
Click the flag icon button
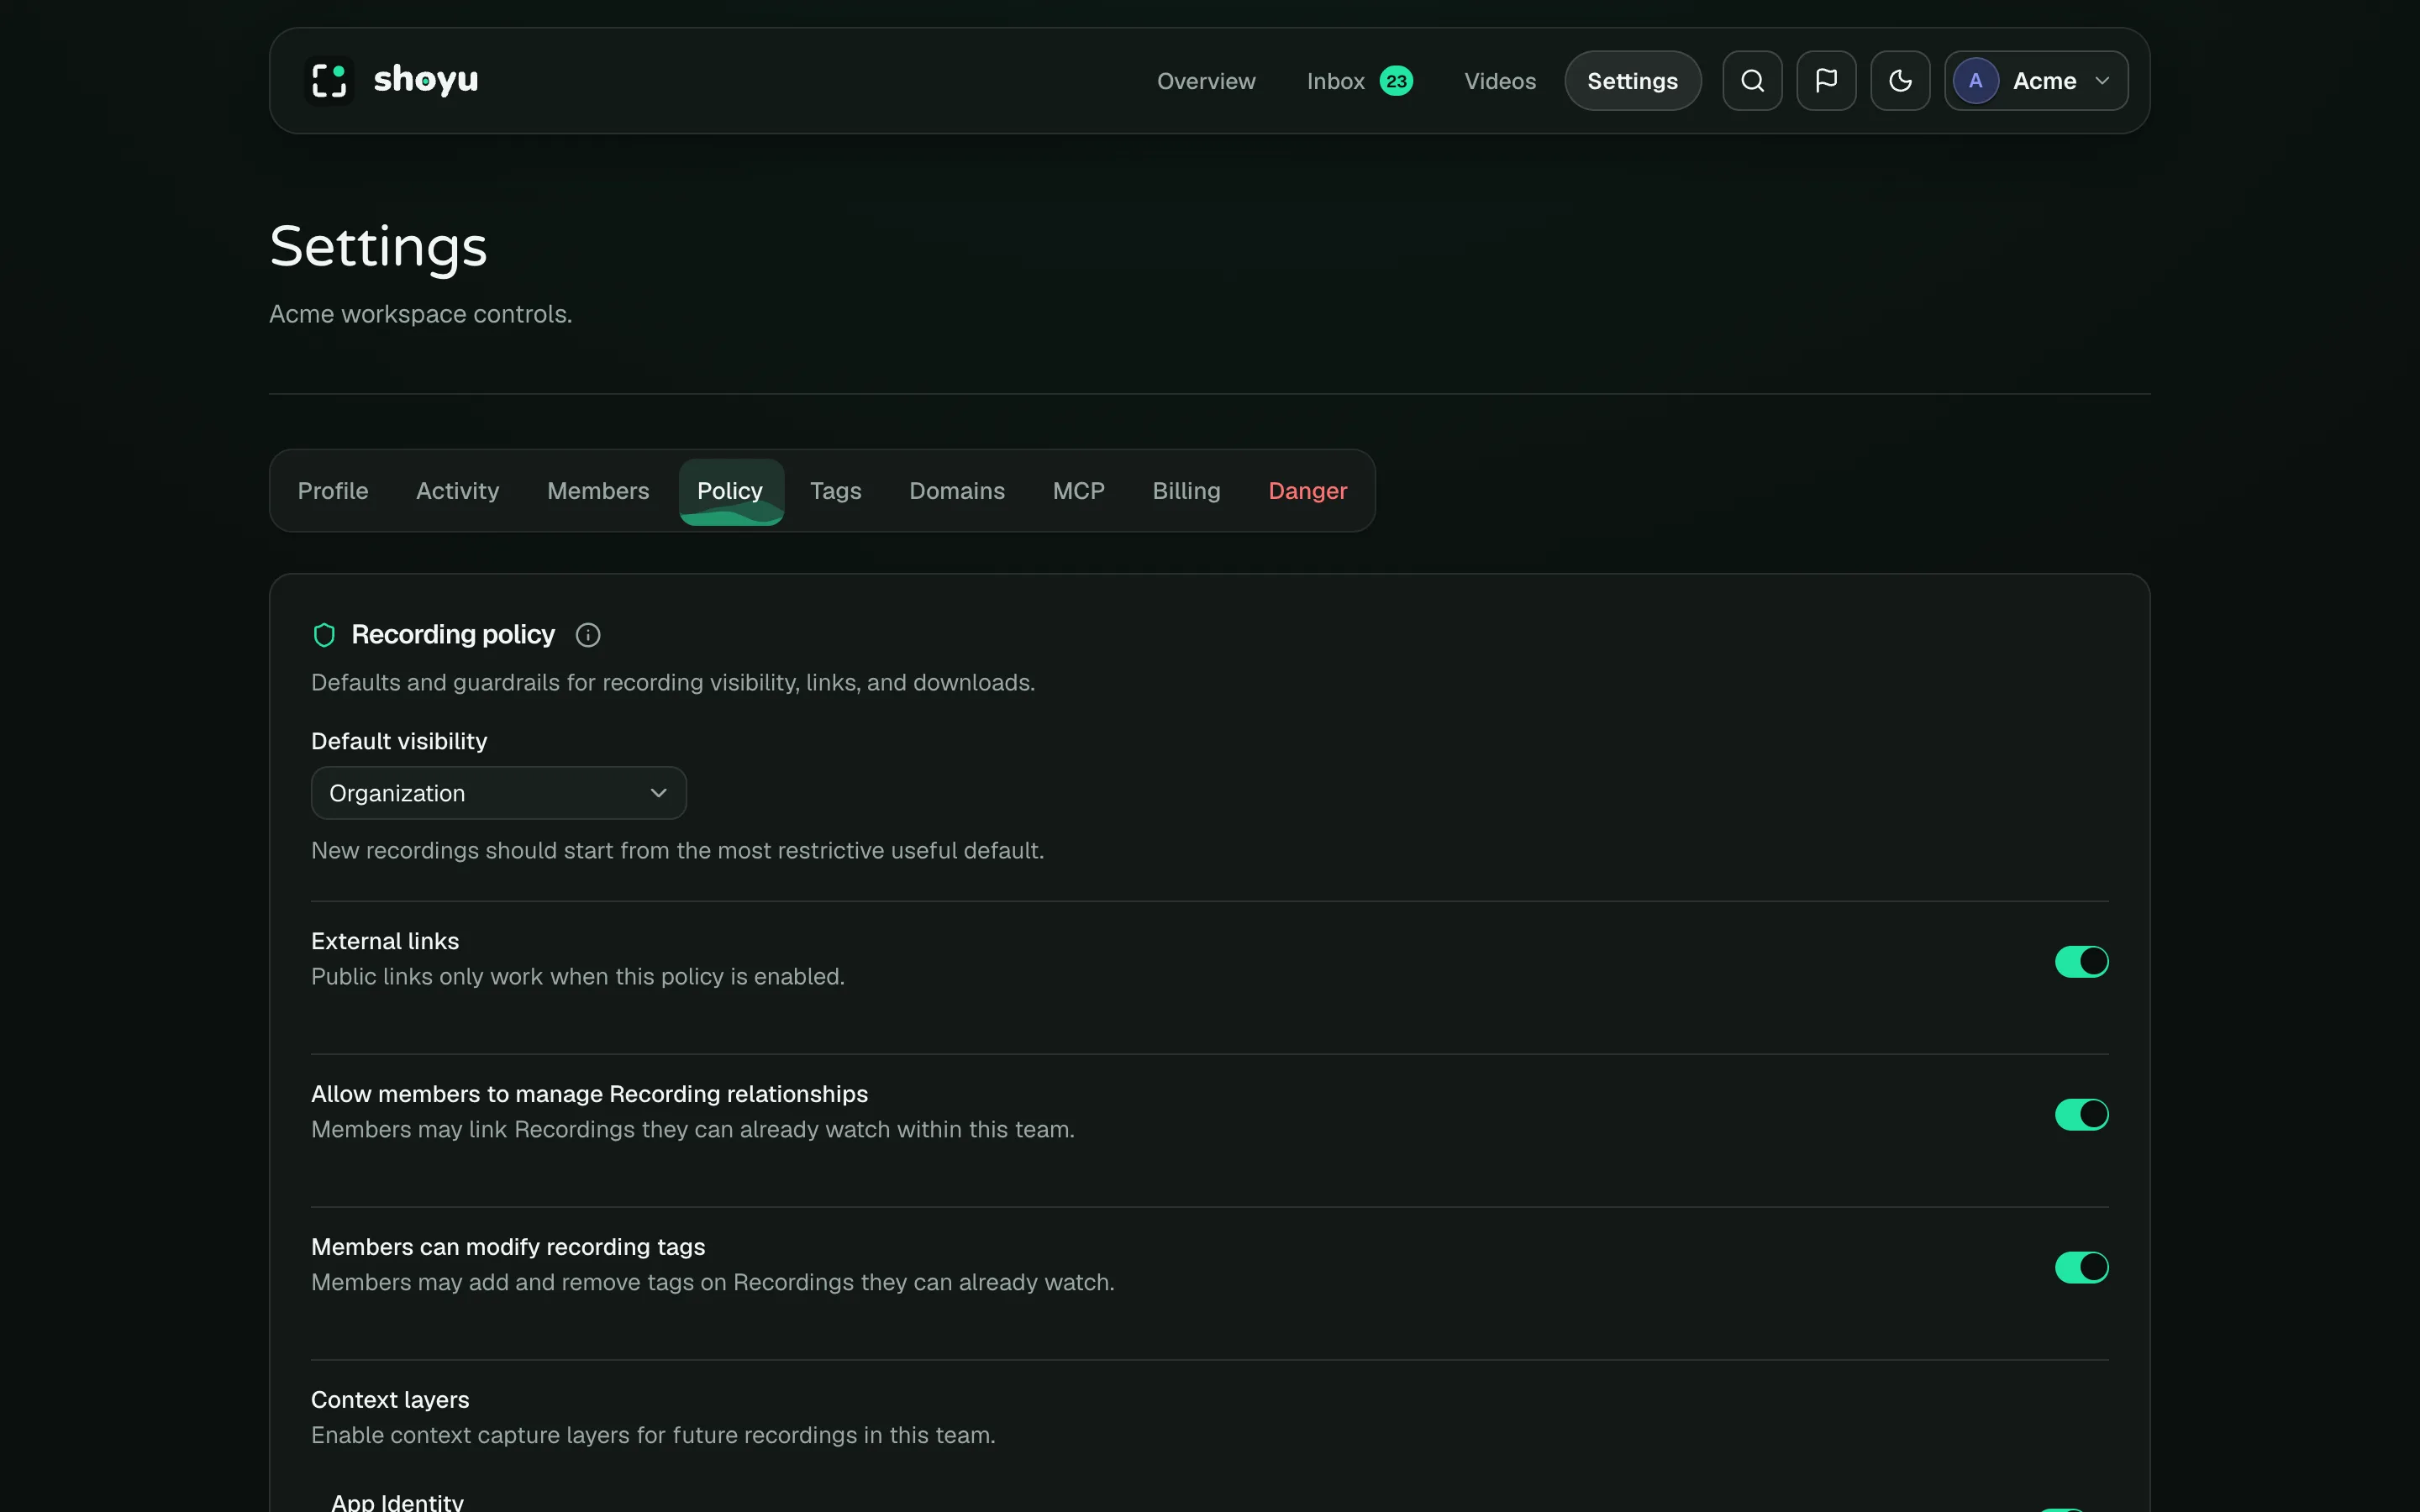point(1826,81)
